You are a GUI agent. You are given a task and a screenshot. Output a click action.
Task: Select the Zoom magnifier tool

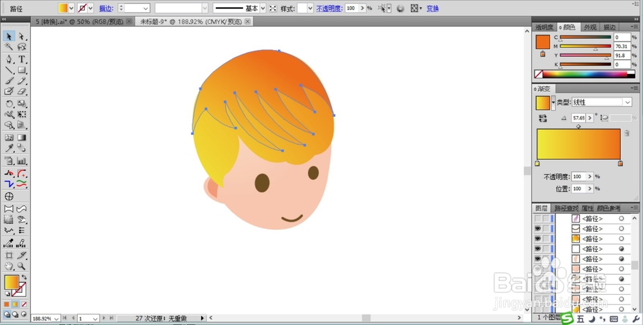tap(21, 266)
